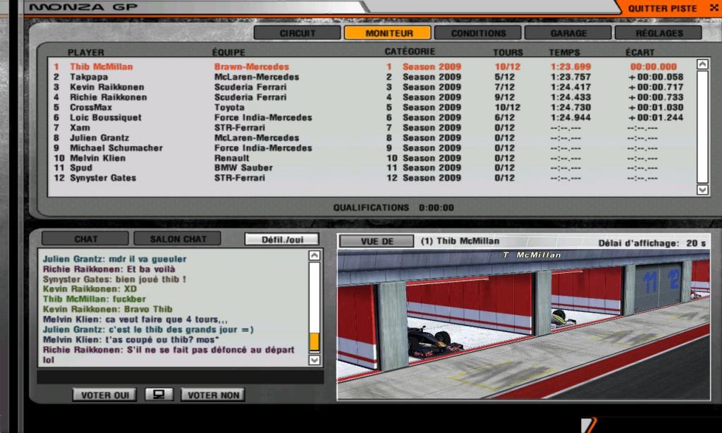Click the orange chat scrollbar thumb
This screenshot has width=722, height=433.
click(314, 342)
